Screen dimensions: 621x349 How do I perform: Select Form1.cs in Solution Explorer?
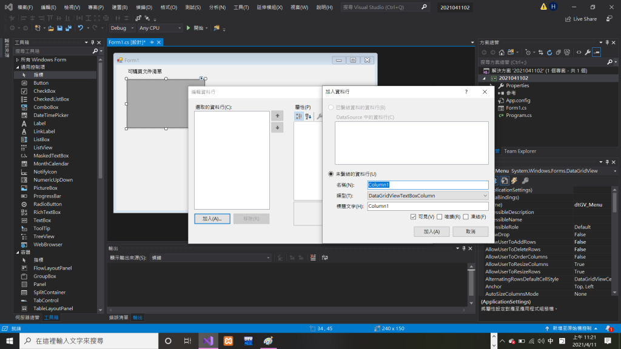(x=516, y=108)
